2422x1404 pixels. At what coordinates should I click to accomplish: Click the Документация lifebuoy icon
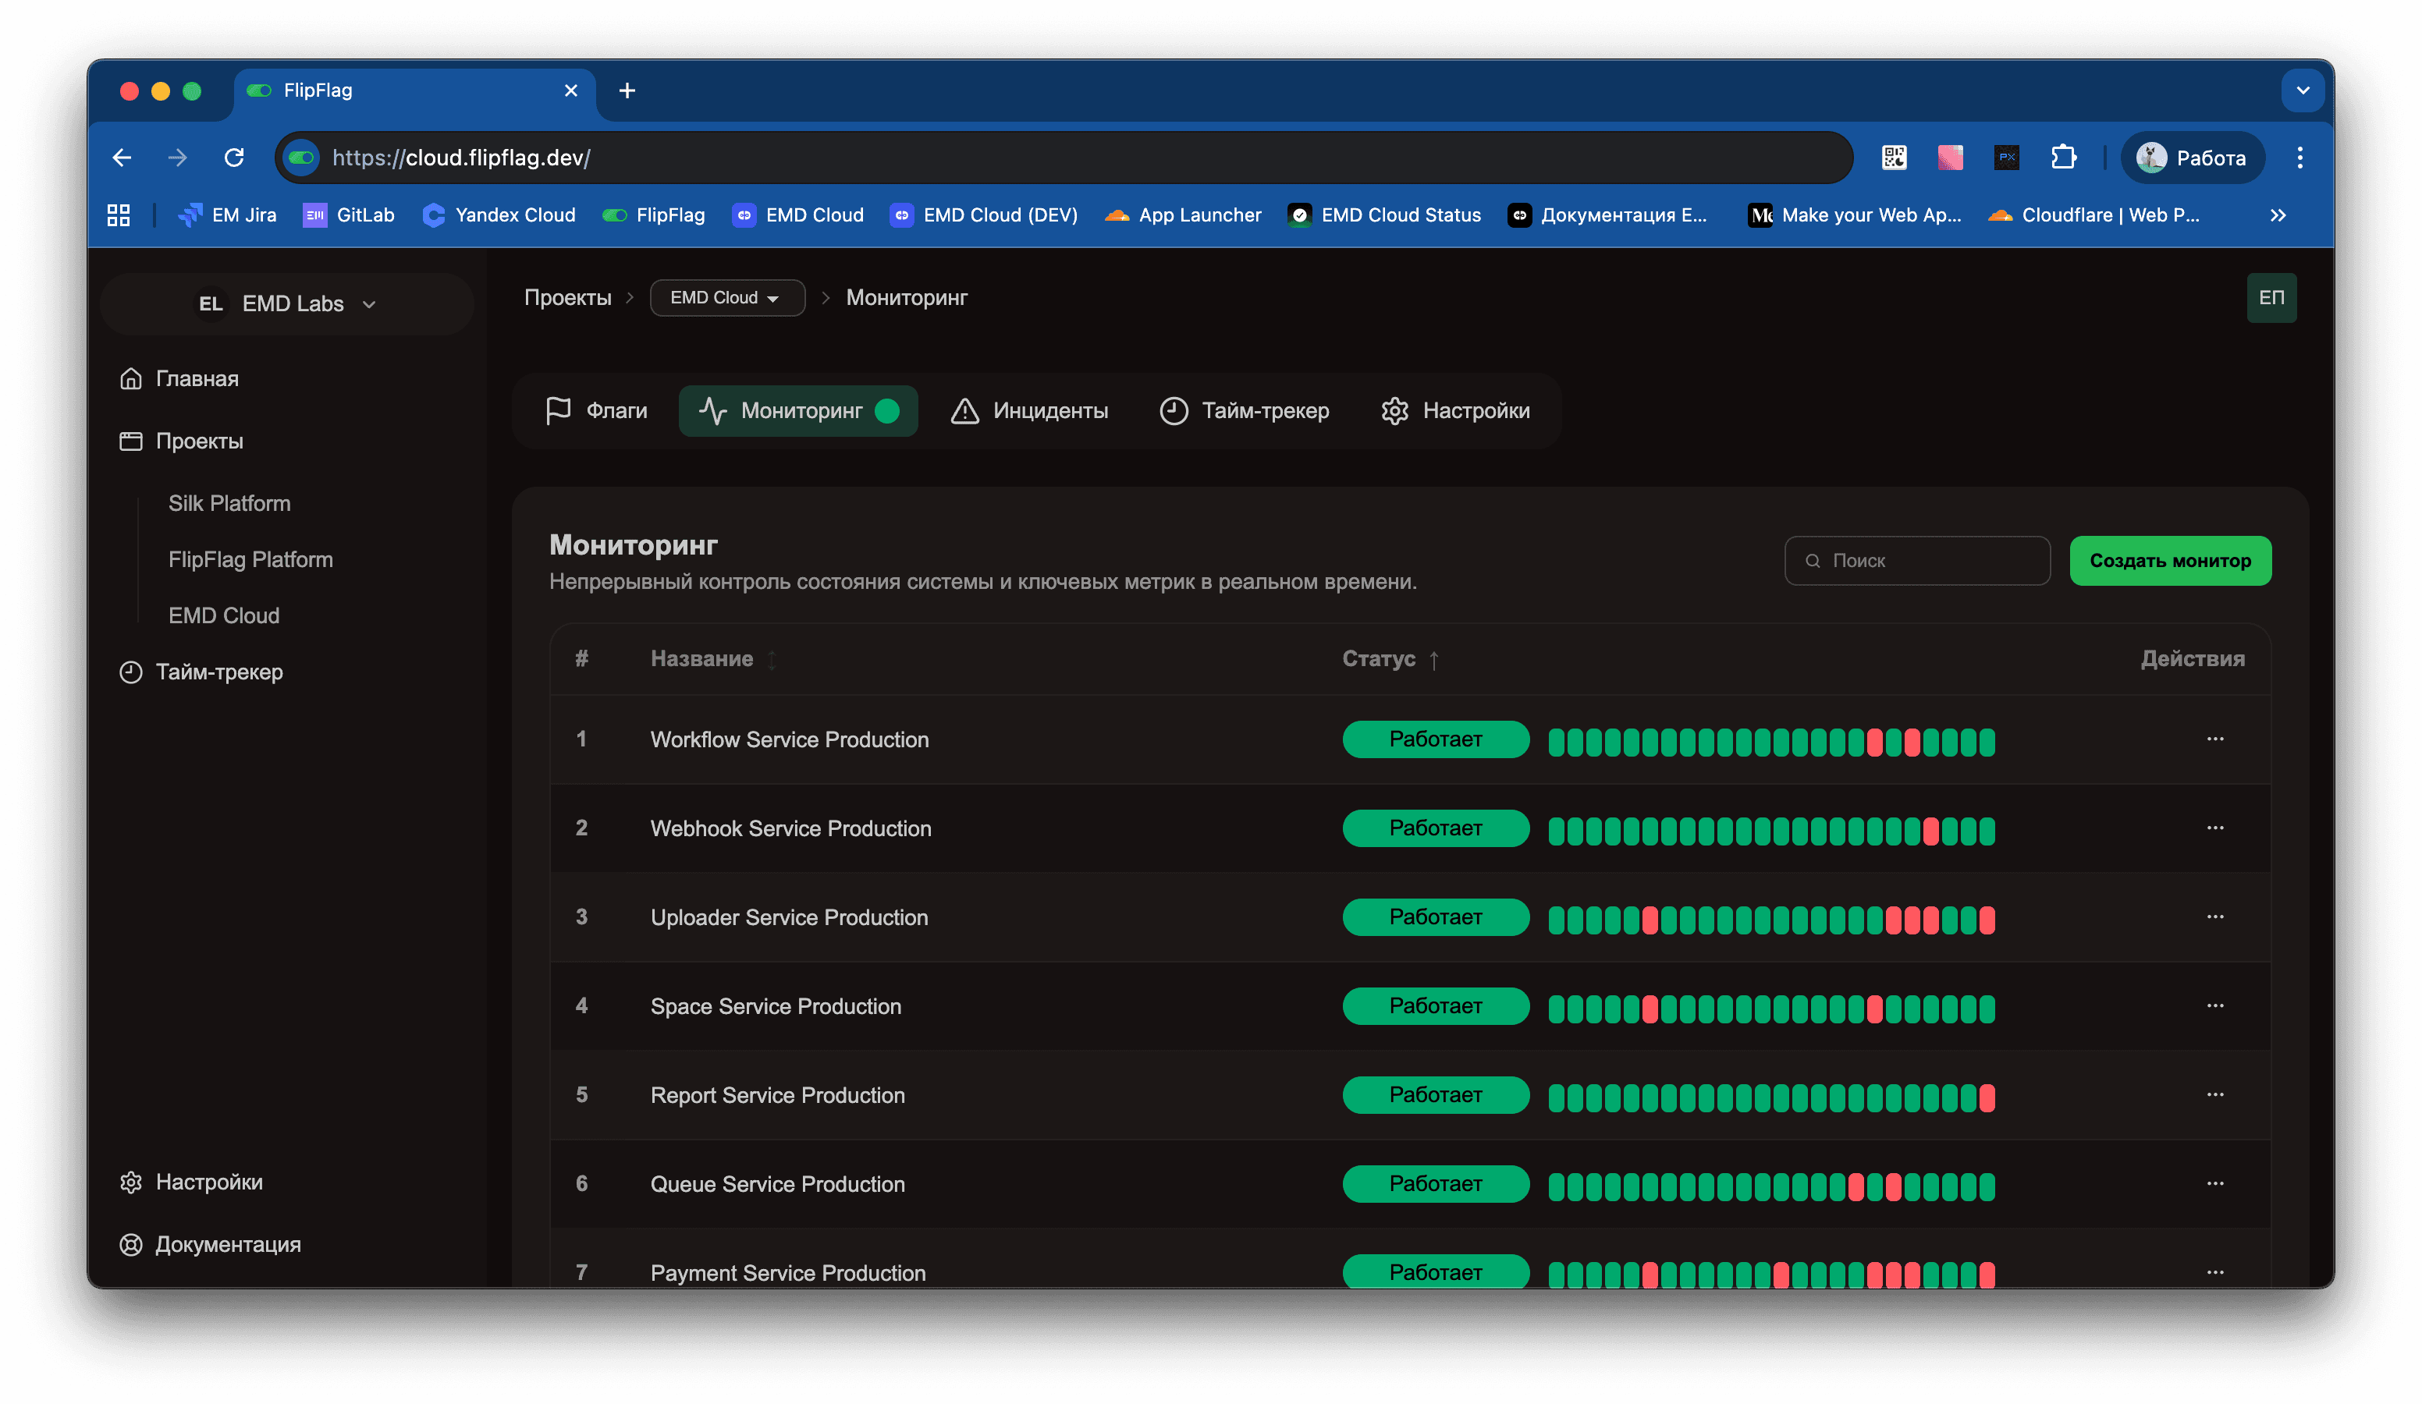pos(131,1244)
